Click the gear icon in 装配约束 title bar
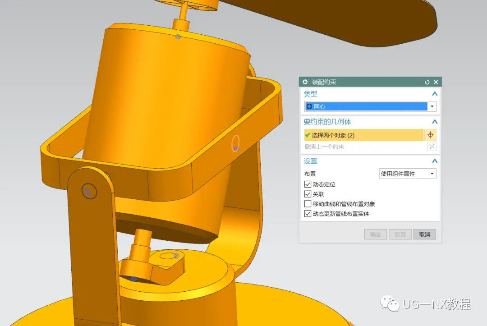Image resolution: width=487 pixels, height=326 pixels. coord(305,82)
